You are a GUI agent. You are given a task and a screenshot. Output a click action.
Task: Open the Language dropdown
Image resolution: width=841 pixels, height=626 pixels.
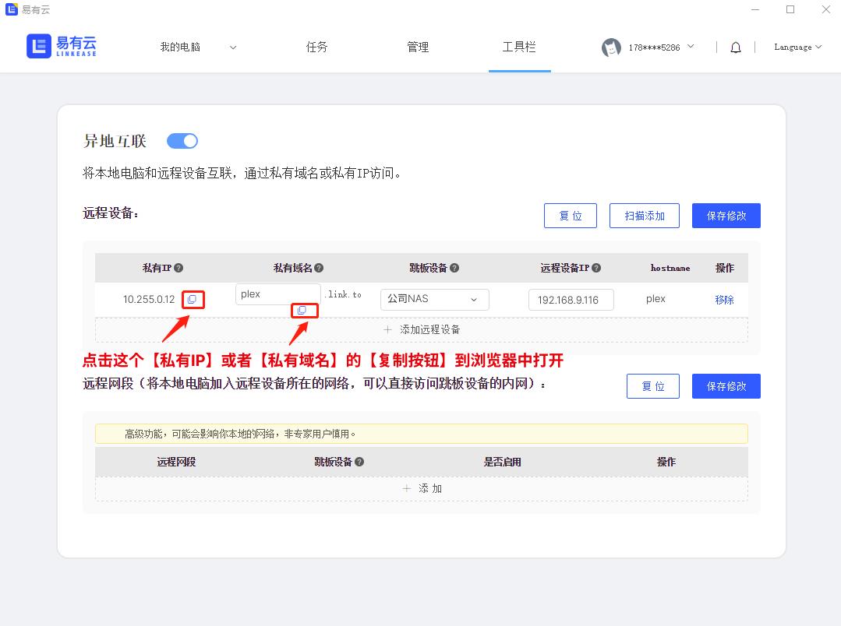[x=797, y=47]
